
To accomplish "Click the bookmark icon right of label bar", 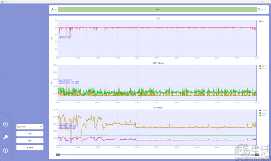I will point(259,9).
